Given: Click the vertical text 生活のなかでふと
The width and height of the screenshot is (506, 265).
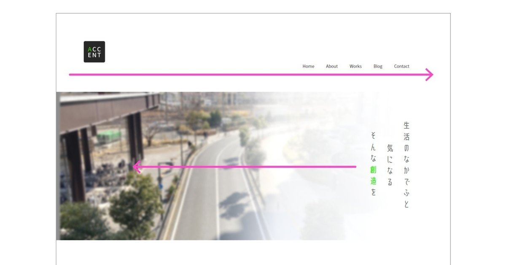Looking at the screenshot, I should tap(406, 165).
